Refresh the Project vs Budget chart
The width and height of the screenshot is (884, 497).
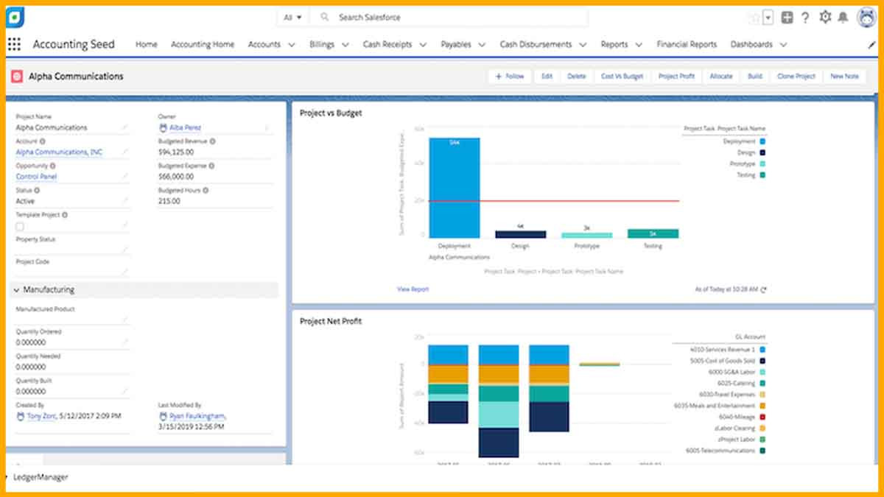point(763,290)
